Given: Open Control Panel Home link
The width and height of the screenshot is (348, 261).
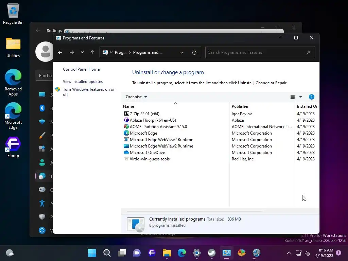Looking at the screenshot, I should (x=81, y=69).
